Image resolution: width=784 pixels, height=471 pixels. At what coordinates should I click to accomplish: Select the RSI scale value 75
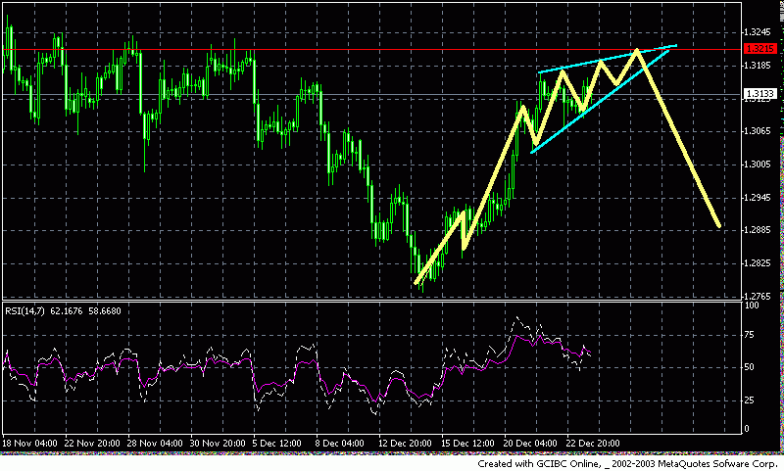point(749,335)
